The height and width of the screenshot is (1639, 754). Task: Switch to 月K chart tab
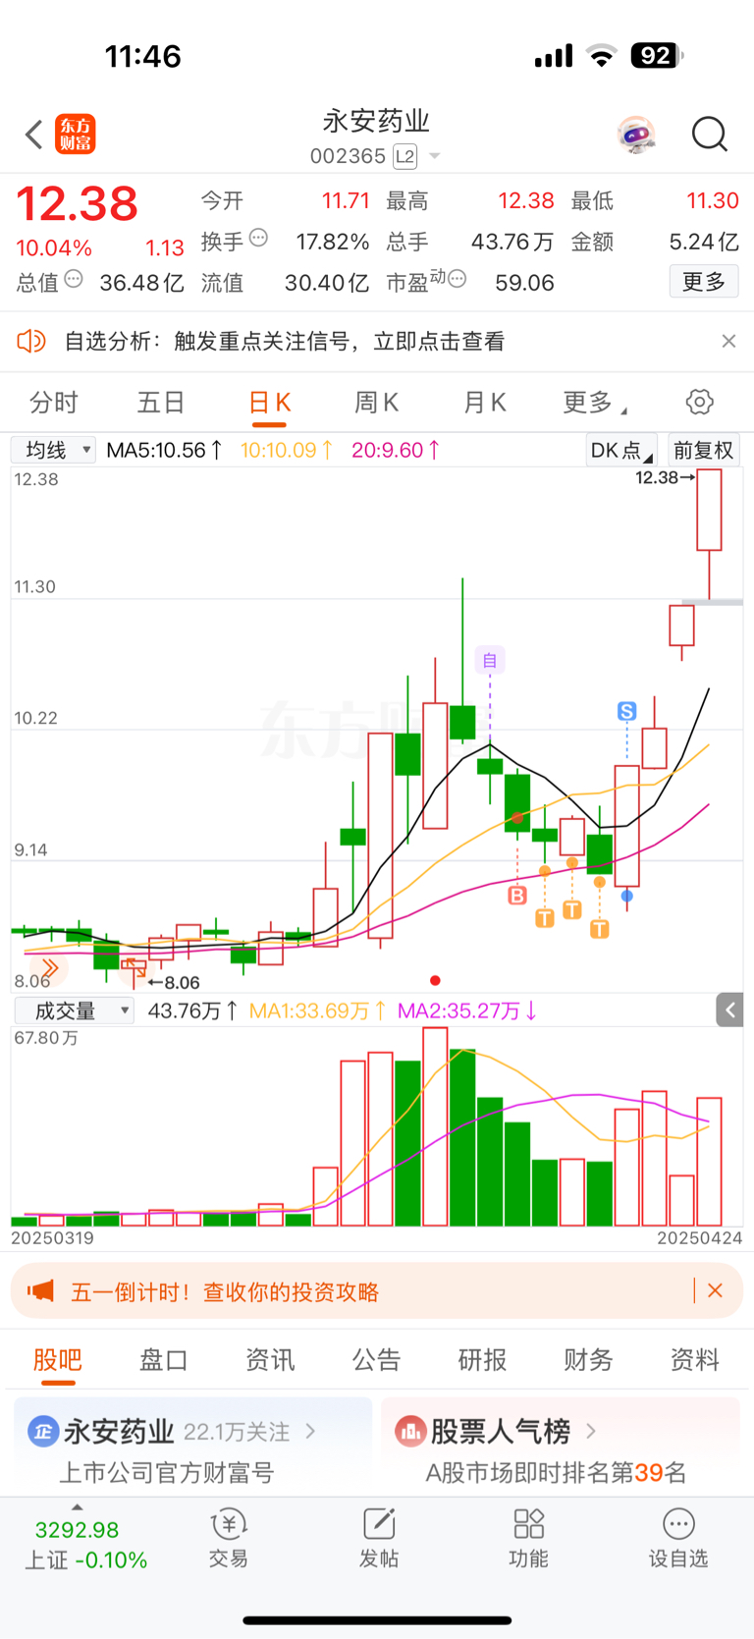(484, 403)
